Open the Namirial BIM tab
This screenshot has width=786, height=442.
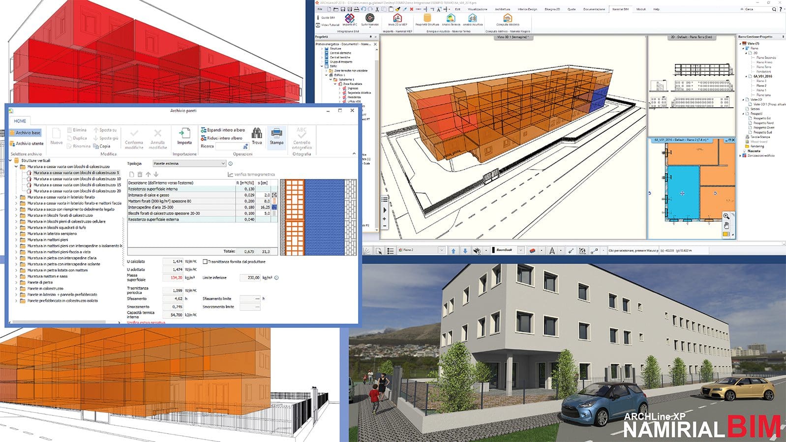(620, 9)
